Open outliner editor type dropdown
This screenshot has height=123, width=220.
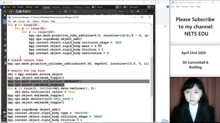coord(133,12)
